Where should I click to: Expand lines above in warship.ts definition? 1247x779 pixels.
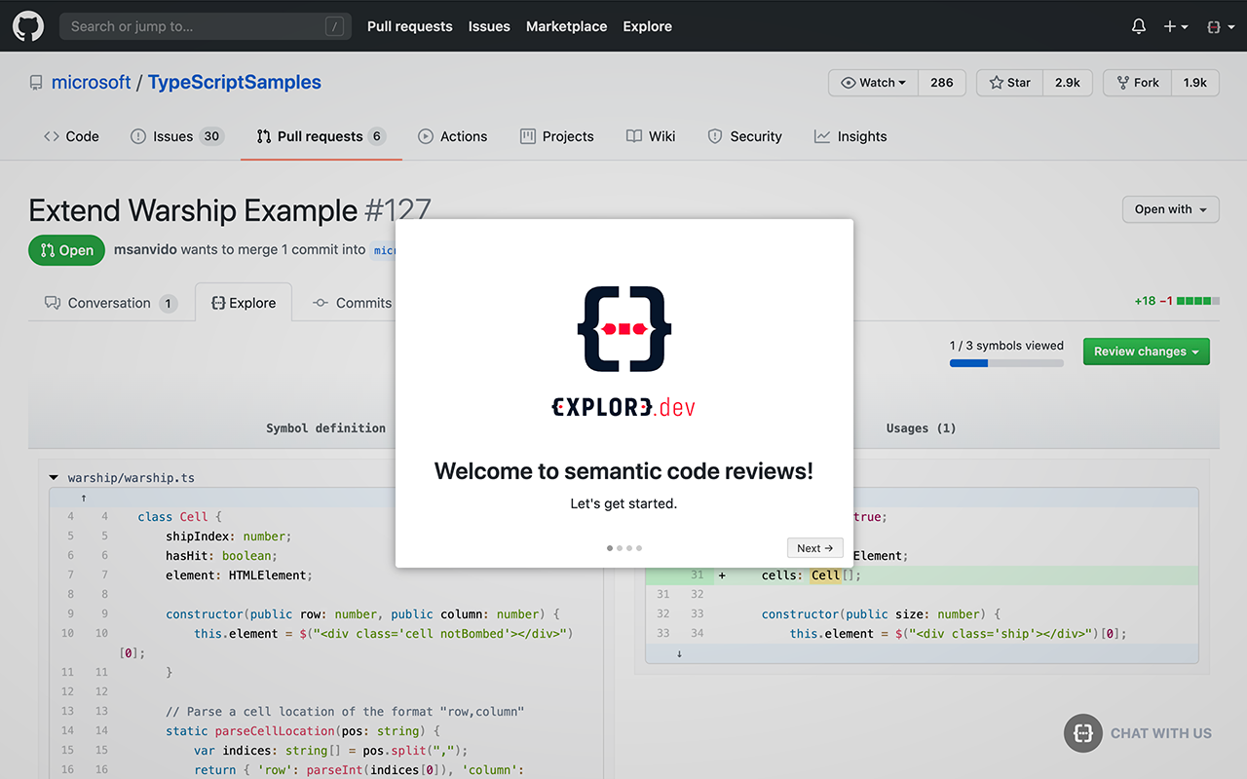pos(84,498)
